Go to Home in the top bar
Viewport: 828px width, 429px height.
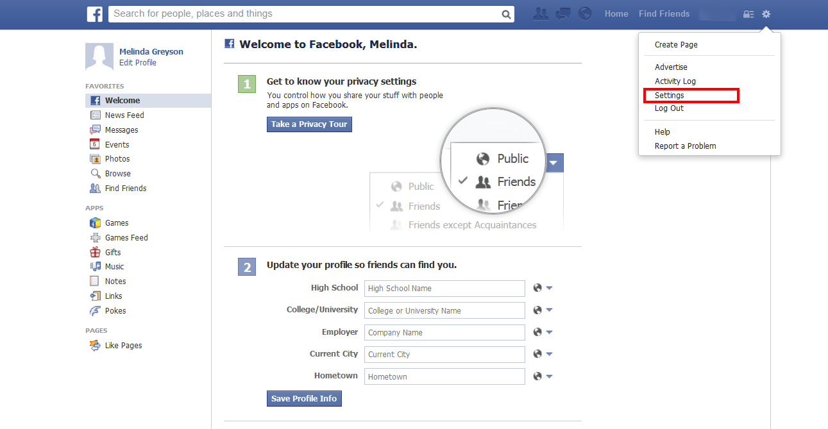[616, 14]
